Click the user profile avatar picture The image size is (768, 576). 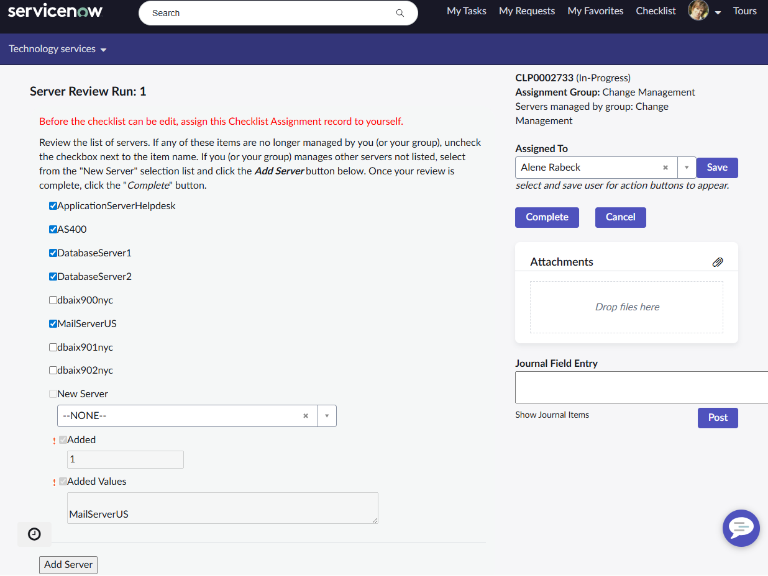(x=698, y=10)
